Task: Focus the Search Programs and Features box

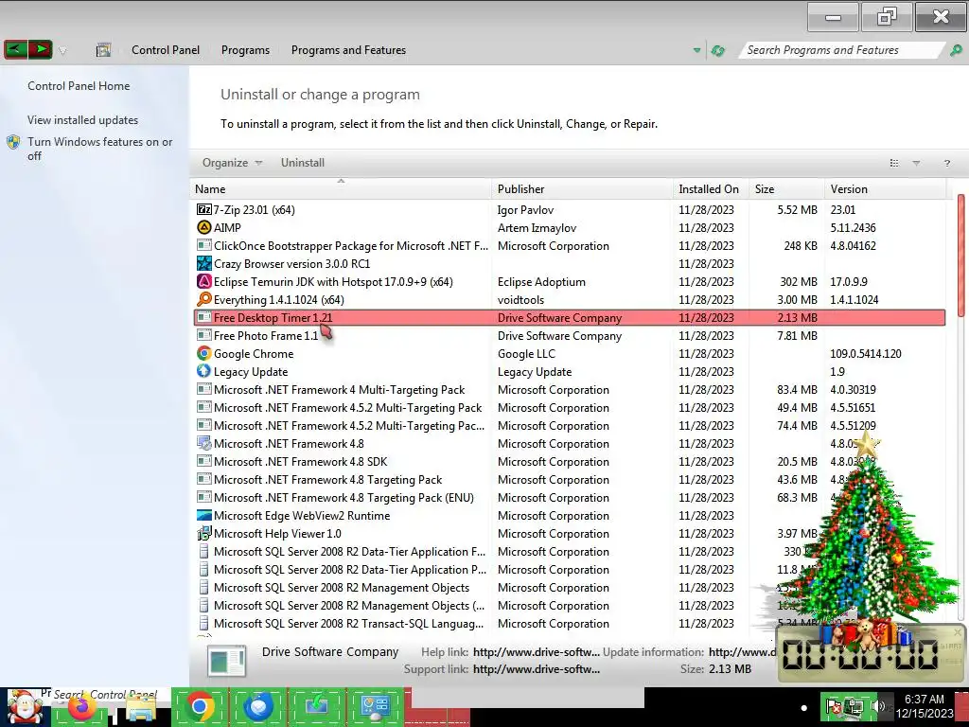Action: coord(840,50)
